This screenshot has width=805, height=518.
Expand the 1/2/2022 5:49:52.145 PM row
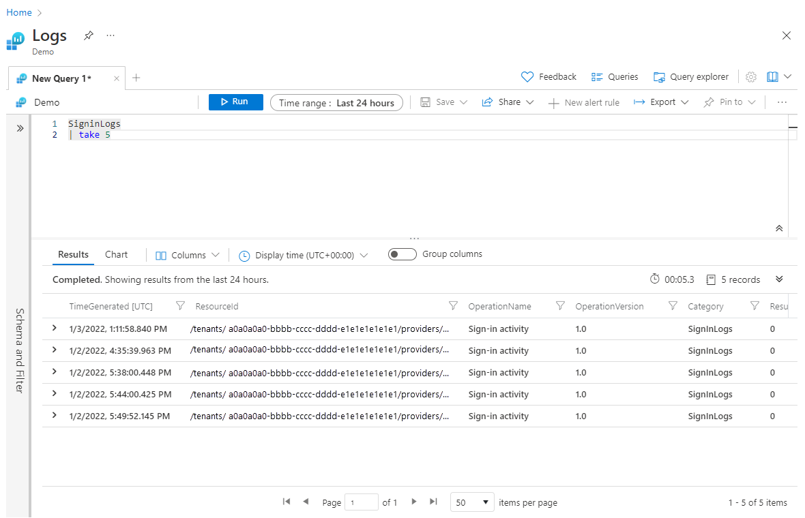coord(55,415)
